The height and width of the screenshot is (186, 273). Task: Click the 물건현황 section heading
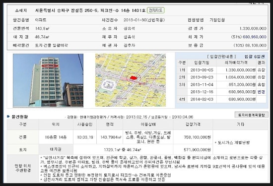pyautogui.click(x=20, y=117)
